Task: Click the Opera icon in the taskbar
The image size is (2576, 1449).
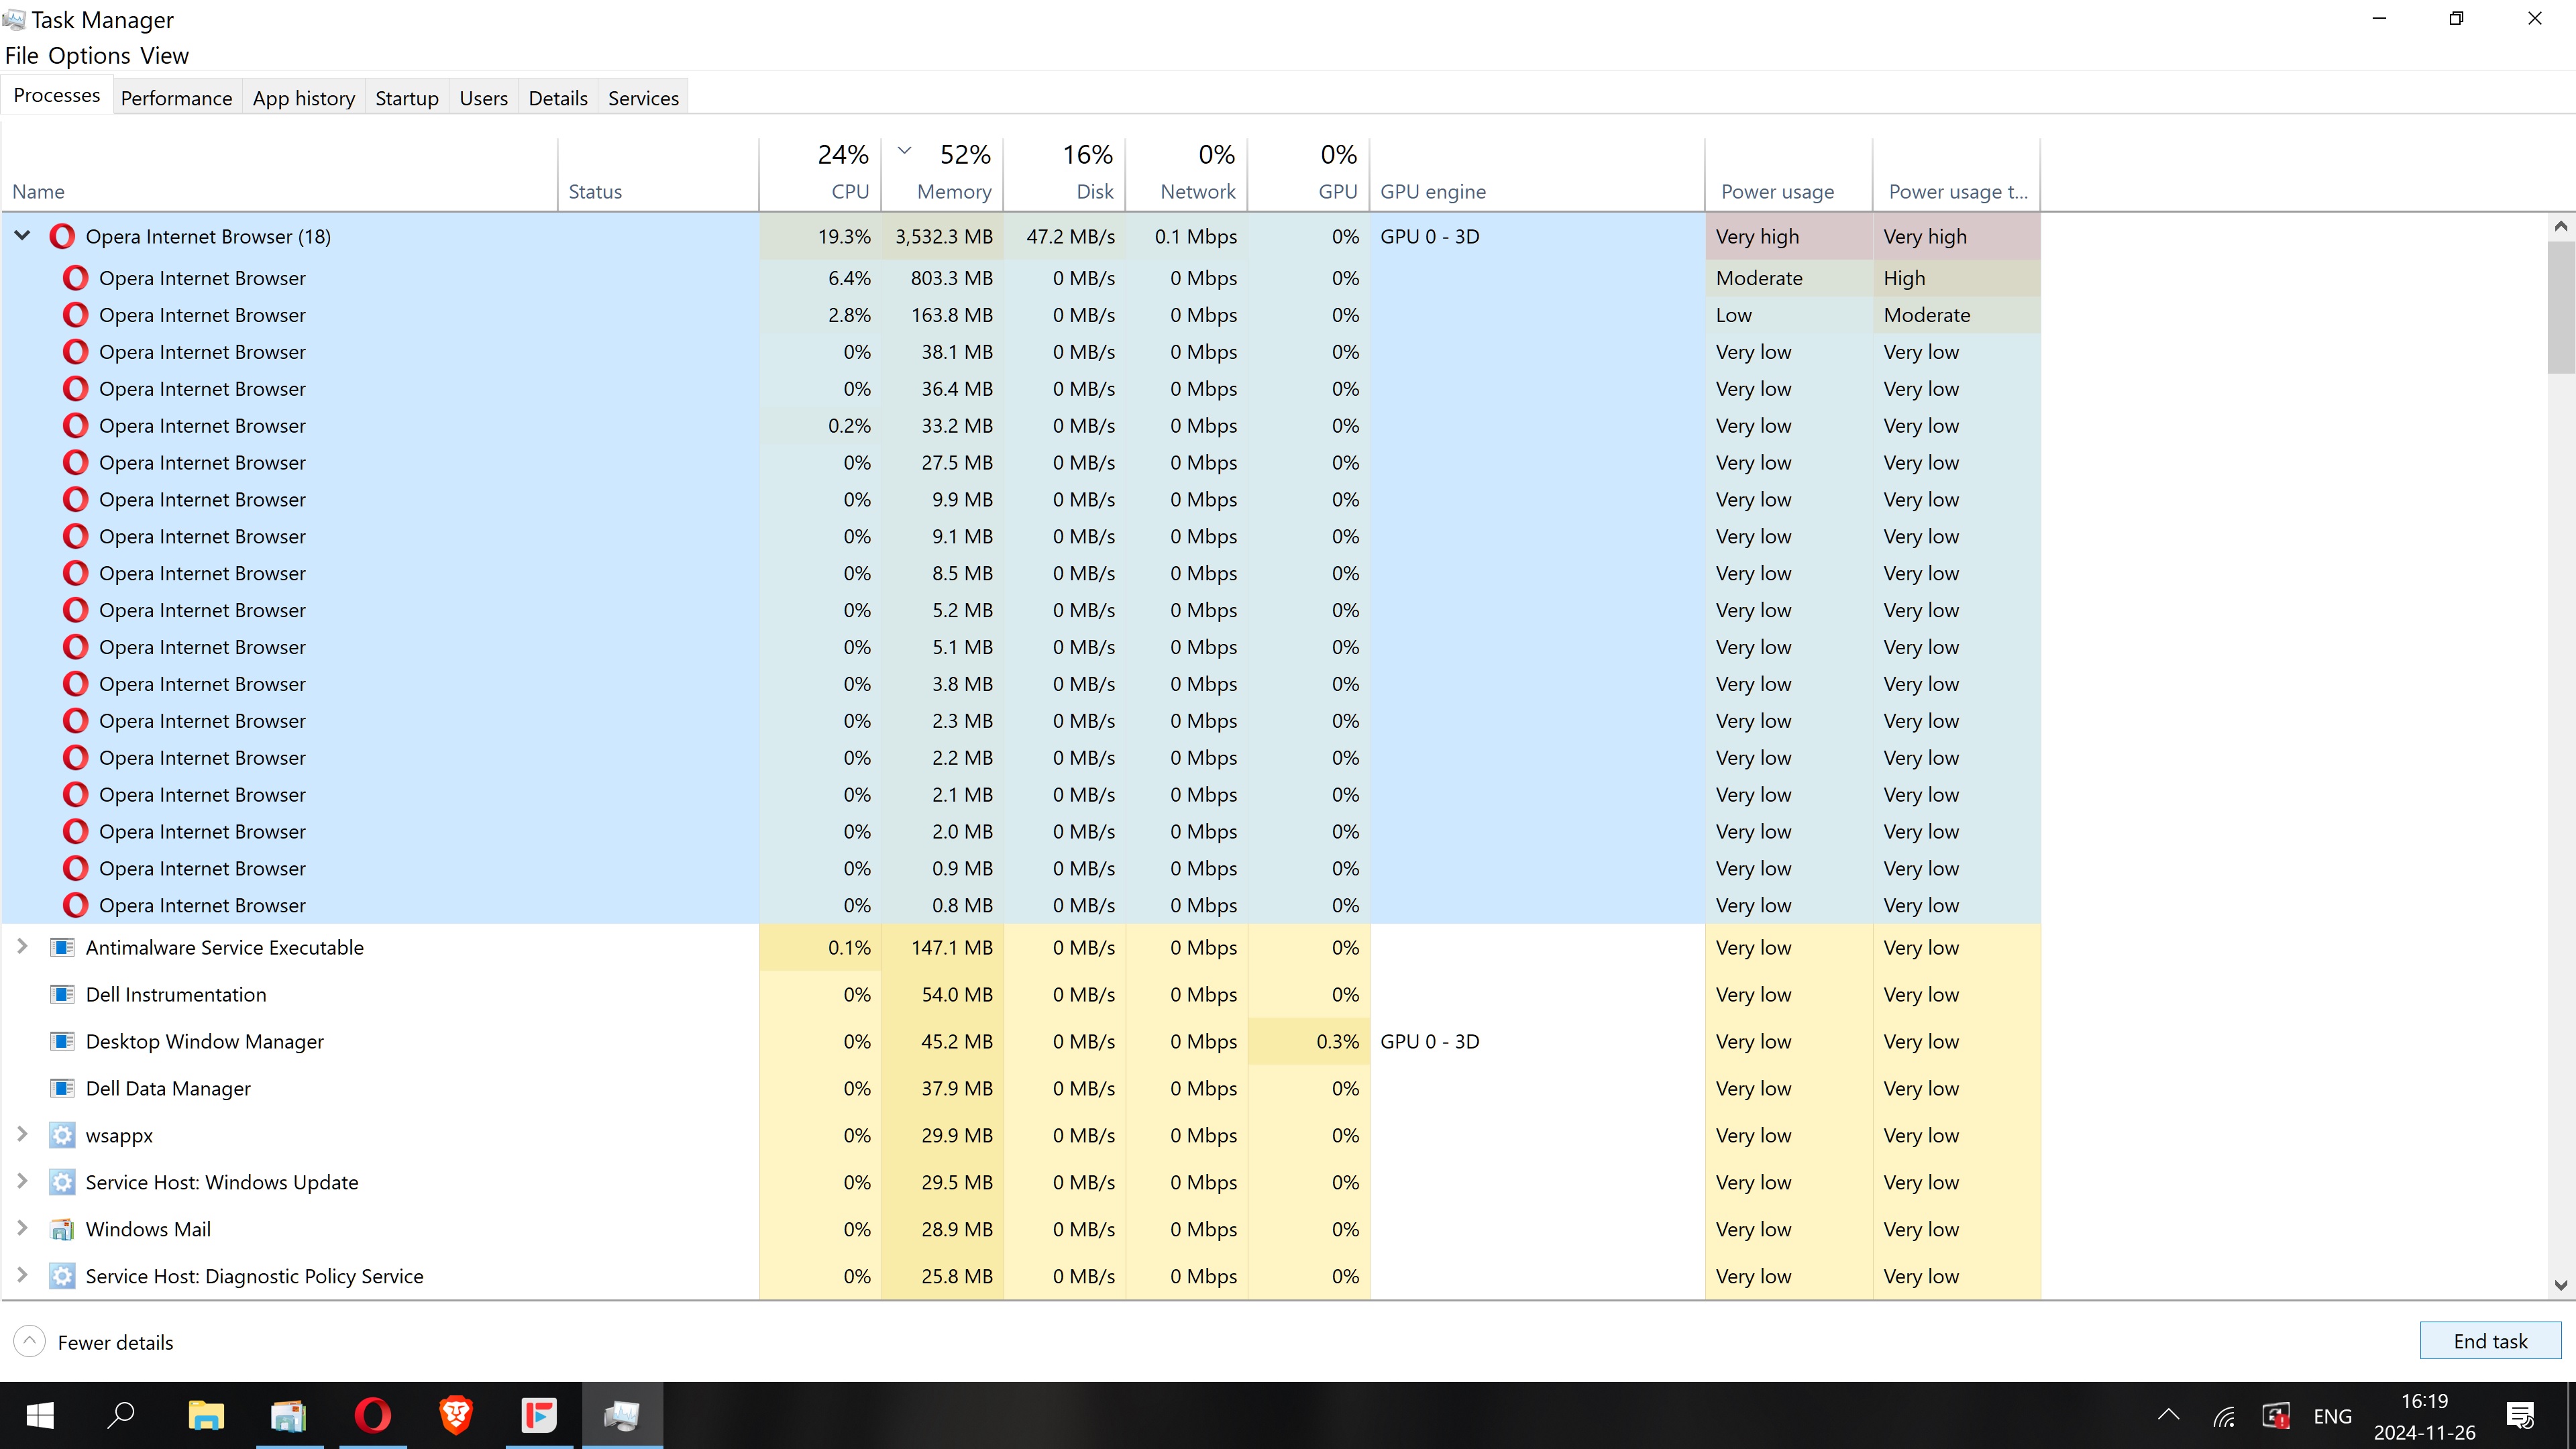Action: tap(373, 1415)
